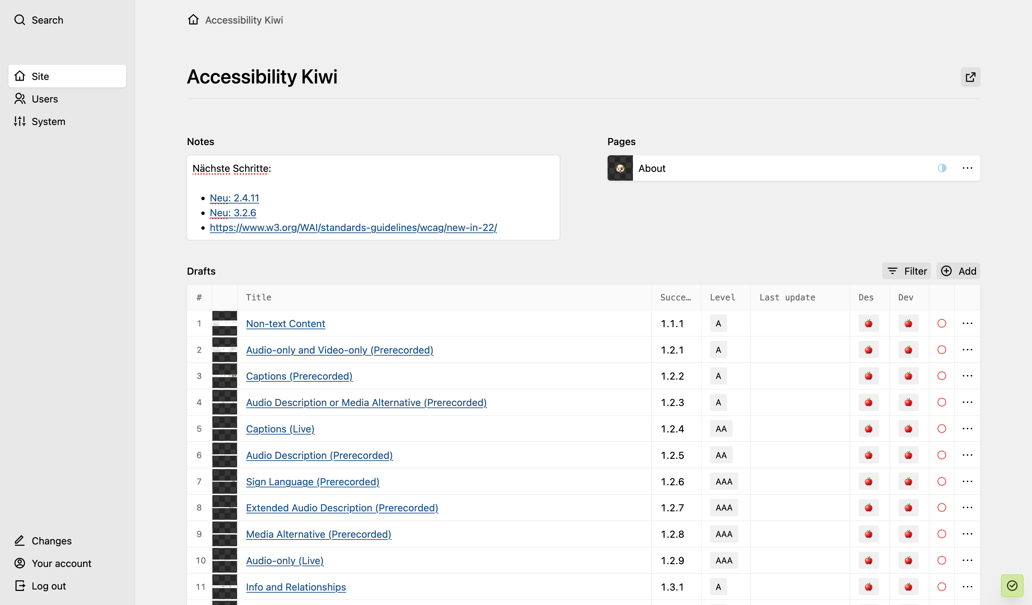Click Dev apple icon for Sign Language (Prerecorded)
This screenshot has height=605, width=1032.
pos(908,481)
